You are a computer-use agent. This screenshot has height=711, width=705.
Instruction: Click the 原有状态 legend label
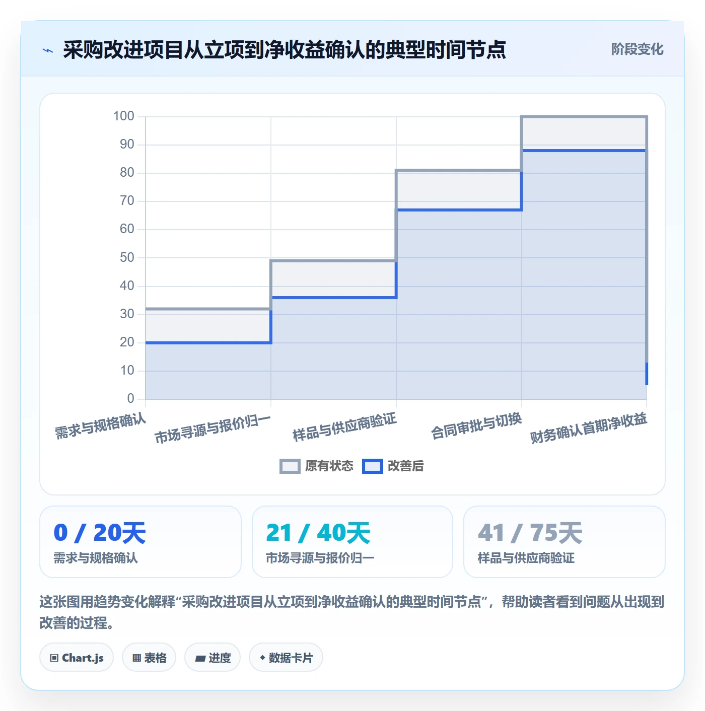tap(329, 466)
